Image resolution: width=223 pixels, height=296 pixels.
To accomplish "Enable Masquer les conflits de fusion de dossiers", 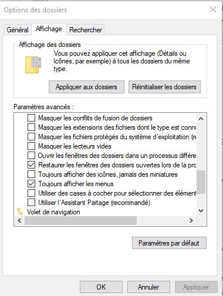I will [31, 118].
